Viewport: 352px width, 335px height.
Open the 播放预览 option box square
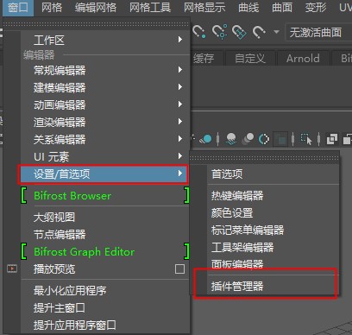(179, 269)
